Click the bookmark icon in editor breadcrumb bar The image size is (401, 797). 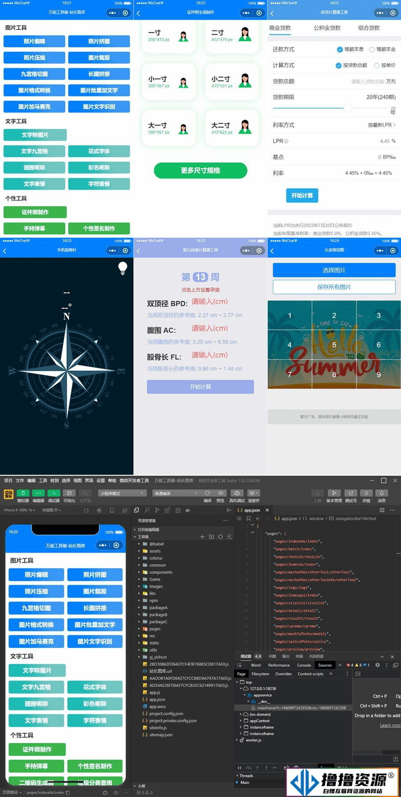pyautogui.click(x=248, y=519)
